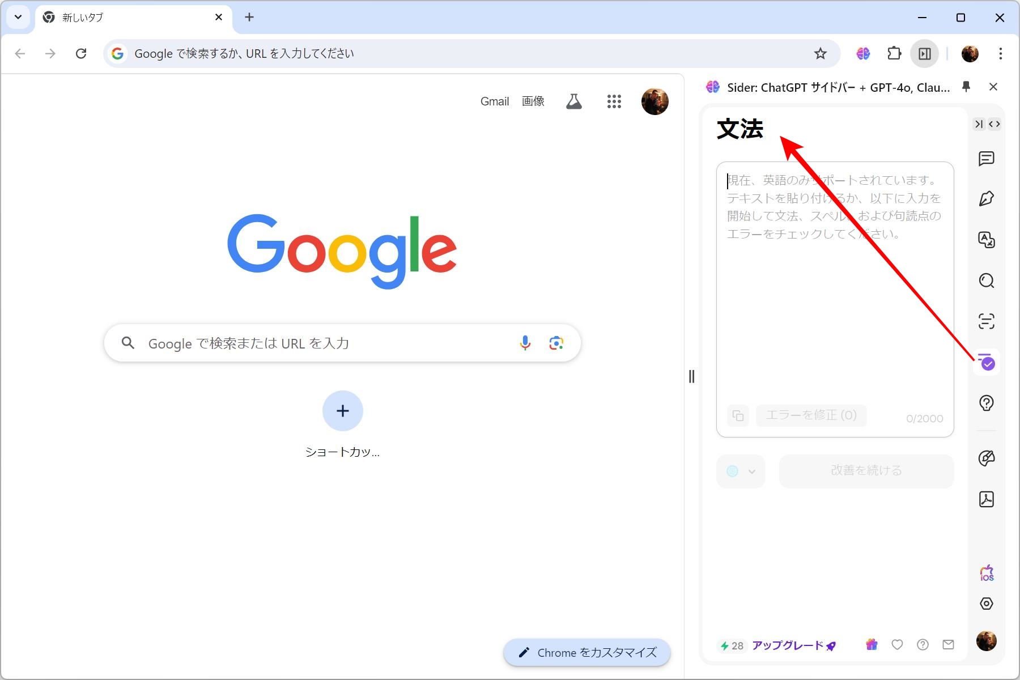The image size is (1020, 680).
Task: Open Sider chat icon in sidebar
Action: (987, 159)
